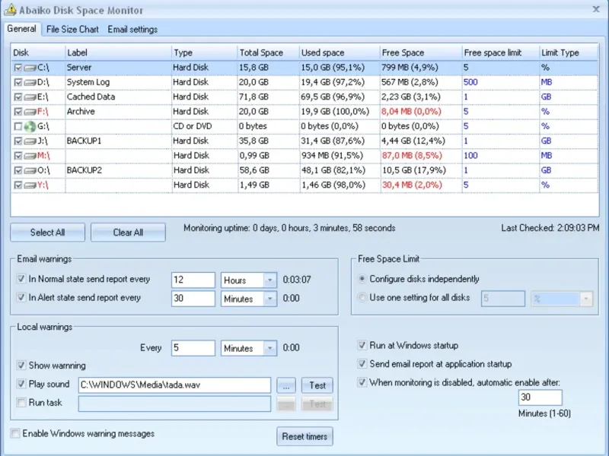
Task: Click the F:\ Archive drive icon
Action: pos(30,112)
